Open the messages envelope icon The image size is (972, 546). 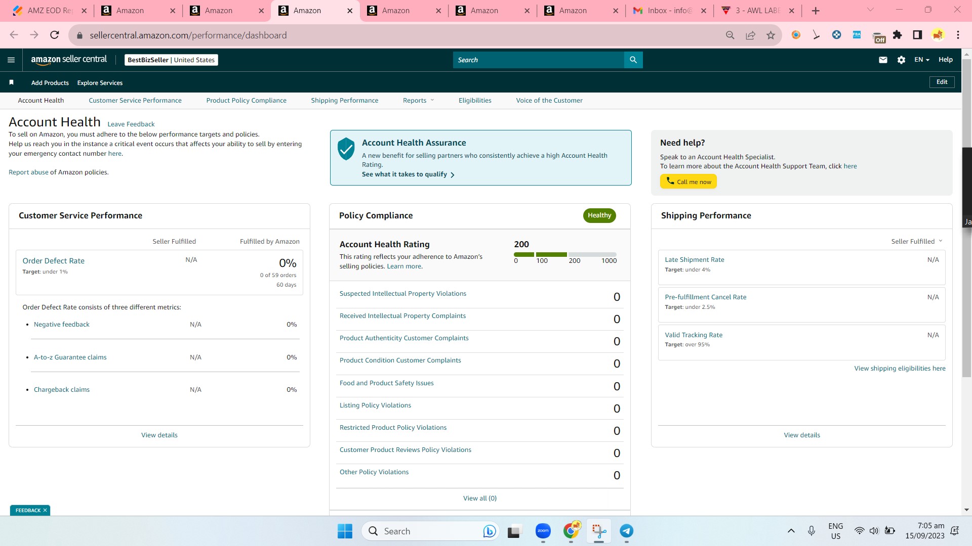click(x=883, y=60)
